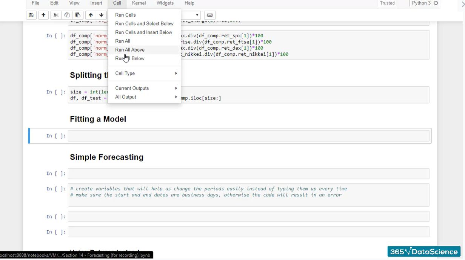Image resolution: width=465 pixels, height=260 pixels.
Task: Expand the Current Outputs submenu
Action: coord(145,88)
